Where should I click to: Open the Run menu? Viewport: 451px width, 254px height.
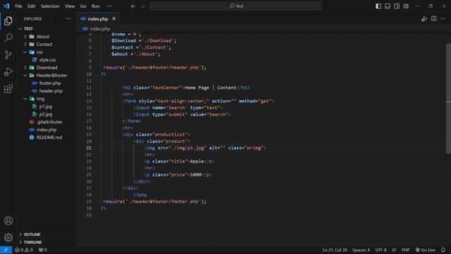[x=96, y=6]
